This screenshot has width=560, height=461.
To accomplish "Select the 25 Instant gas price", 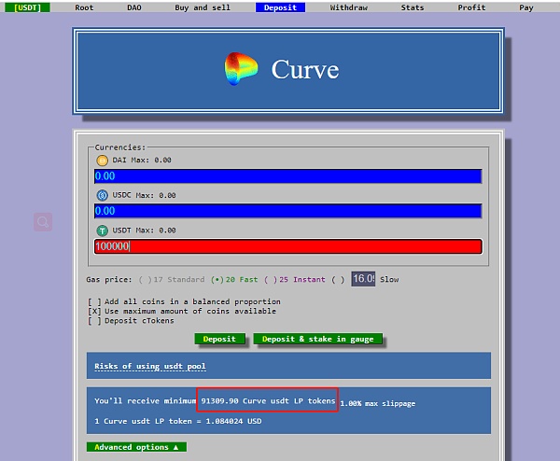I will tap(295, 280).
